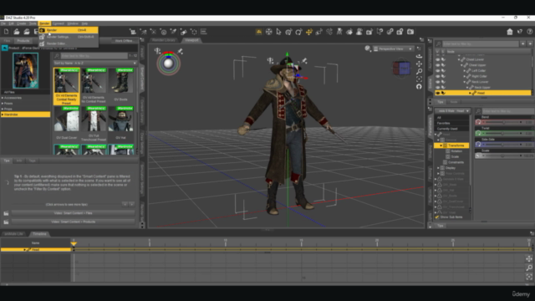This screenshot has height=301, width=535.
Task: Click the timeline playhead marker
Action: tap(74, 243)
